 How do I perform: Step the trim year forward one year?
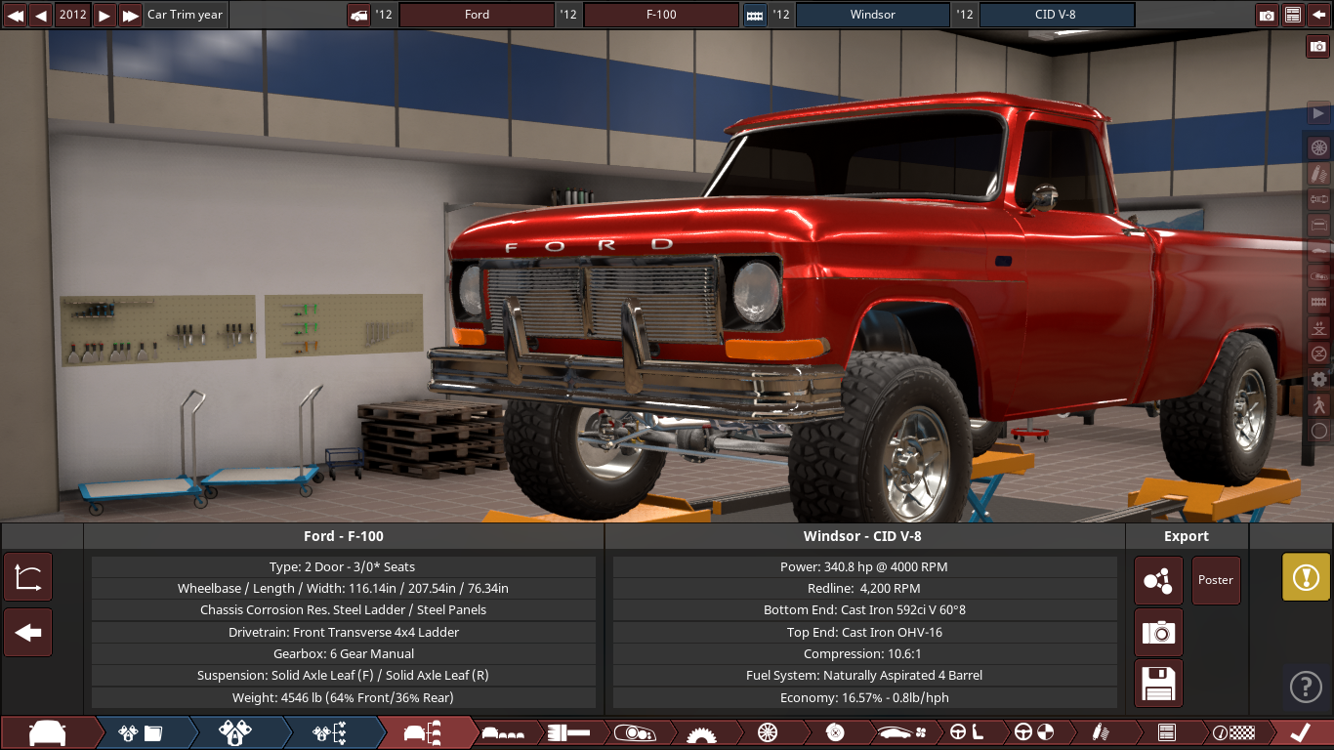[104, 15]
